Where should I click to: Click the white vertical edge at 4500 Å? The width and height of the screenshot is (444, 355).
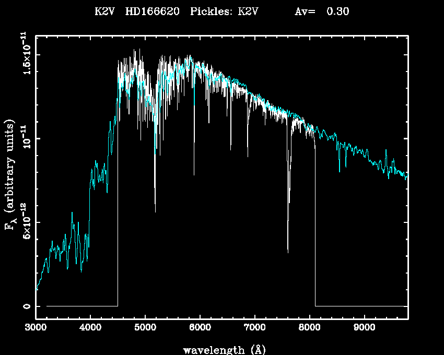pos(118,209)
